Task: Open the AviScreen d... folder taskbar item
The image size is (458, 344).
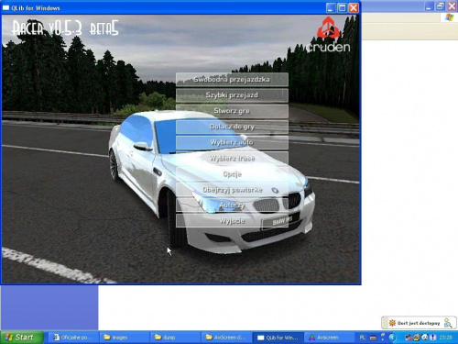Action: (x=225, y=338)
